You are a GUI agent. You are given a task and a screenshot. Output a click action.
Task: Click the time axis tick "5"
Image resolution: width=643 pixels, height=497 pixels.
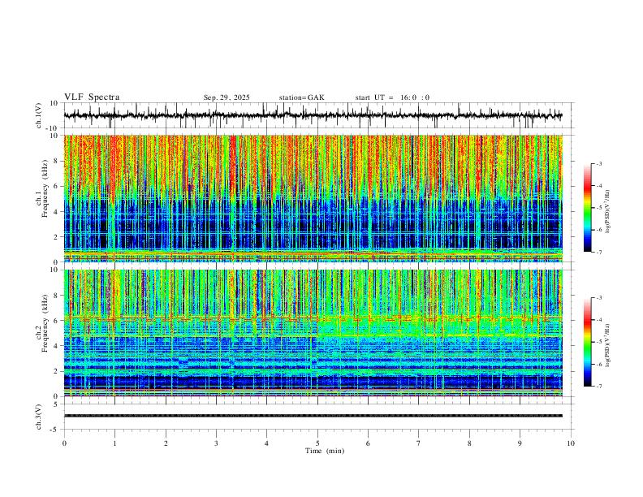coord(317,443)
